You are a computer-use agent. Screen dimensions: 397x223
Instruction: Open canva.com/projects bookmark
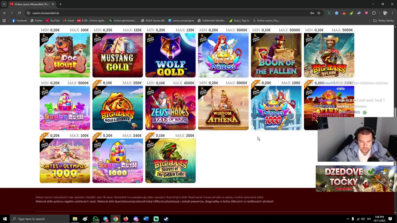(x=181, y=21)
